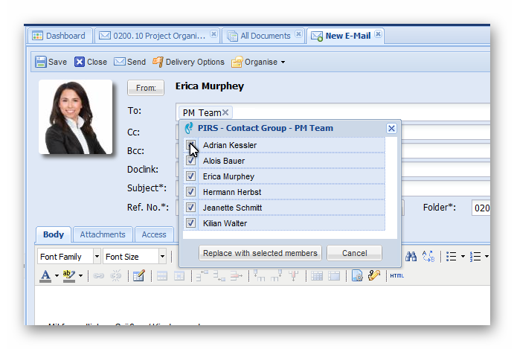Switch to the All Documents tab
Screen dimensions: 514x349
coord(265,35)
